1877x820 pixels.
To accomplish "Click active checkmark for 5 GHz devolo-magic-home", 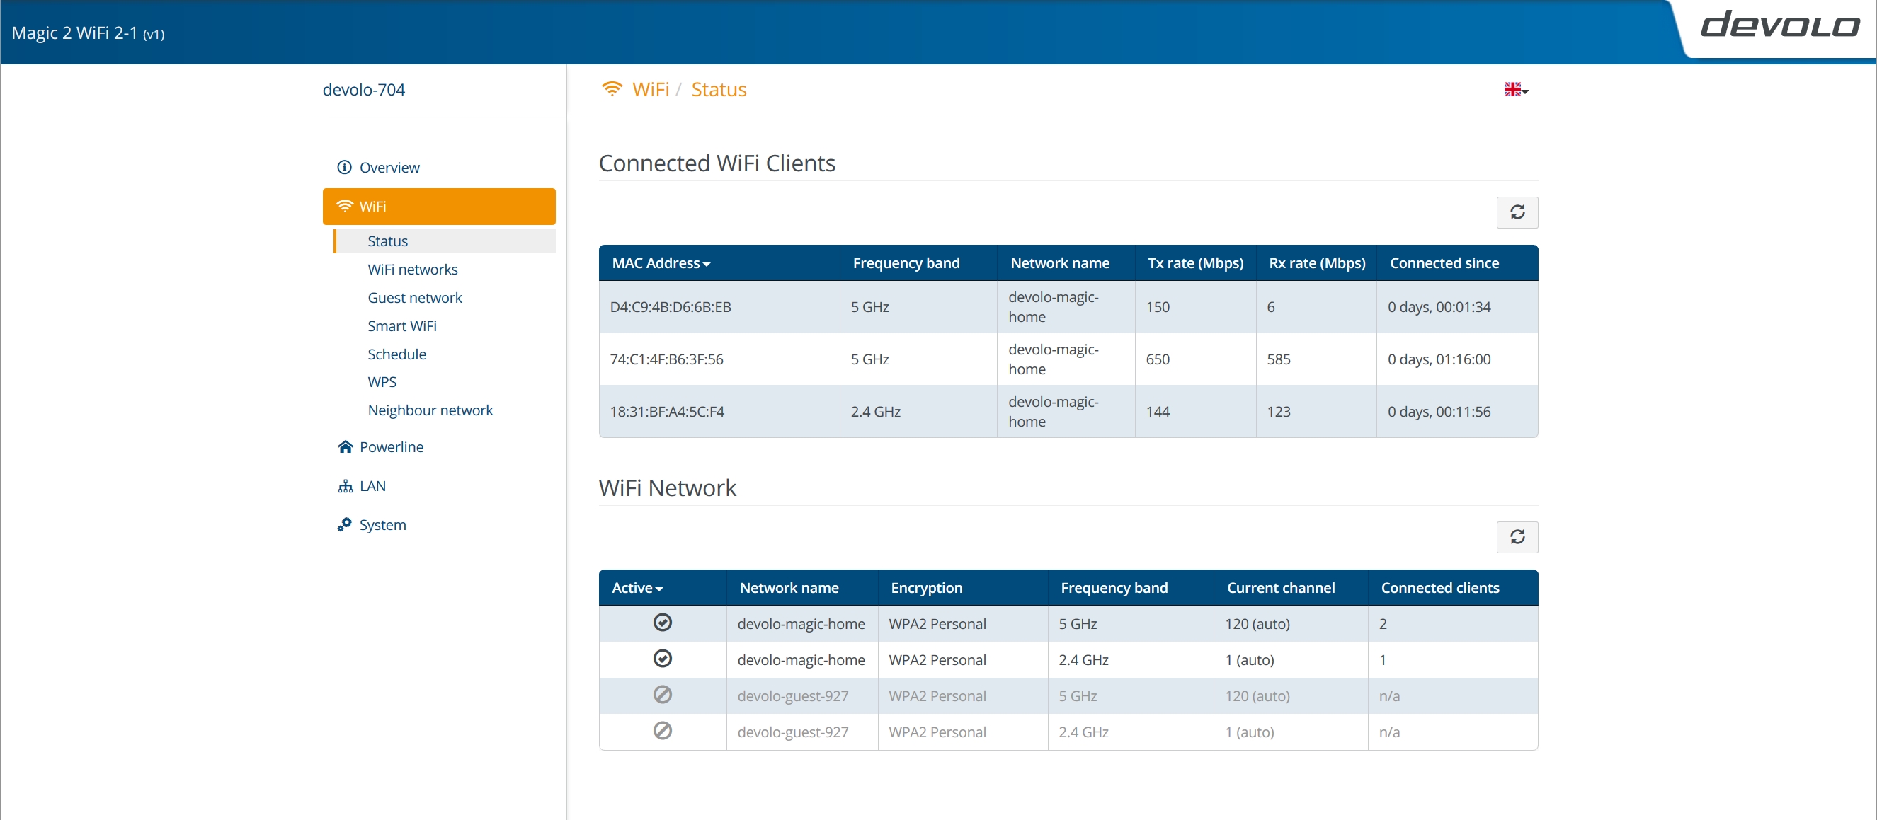I will point(661,623).
